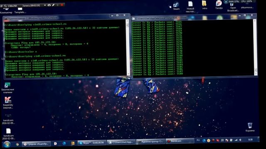This screenshot has height=149, width=266.
Task: Click the first 'Статистика Ping для 185.26.122.58' line
Action: (30, 42)
